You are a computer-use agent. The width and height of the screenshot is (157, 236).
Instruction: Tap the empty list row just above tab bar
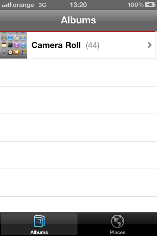click(78, 204)
